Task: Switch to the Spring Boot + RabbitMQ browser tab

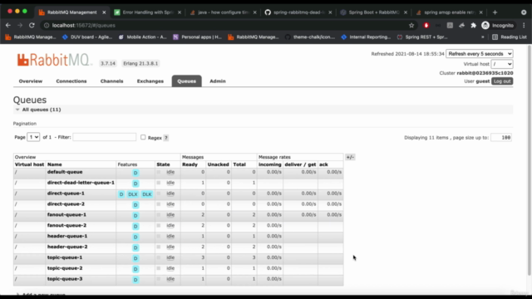Action: tap(374, 12)
